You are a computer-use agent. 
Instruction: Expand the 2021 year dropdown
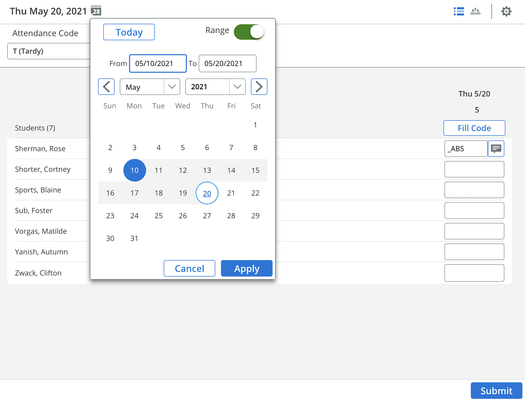tap(215, 87)
